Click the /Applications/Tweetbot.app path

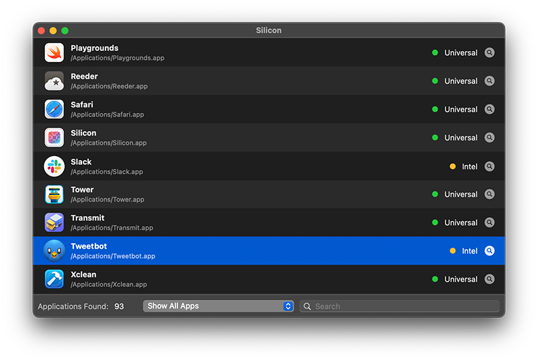pos(113,256)
